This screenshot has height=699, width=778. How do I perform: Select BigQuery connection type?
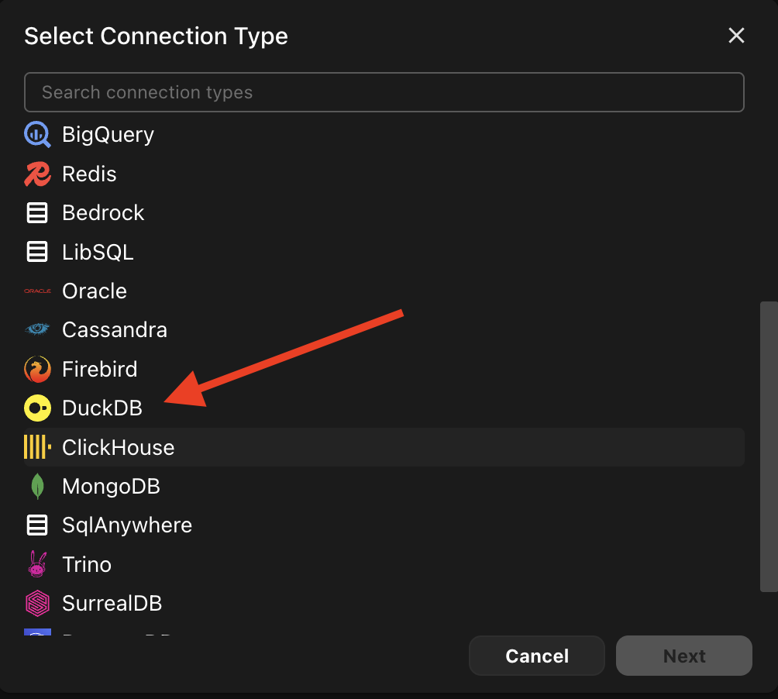384,134
